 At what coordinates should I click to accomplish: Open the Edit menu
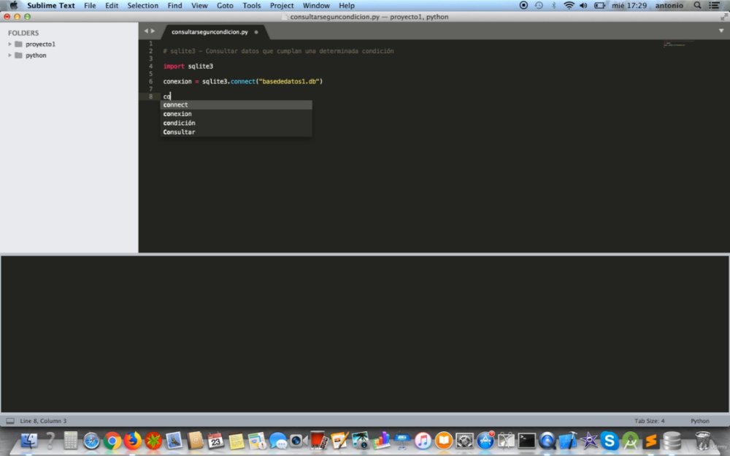pyautogui.click(x=112, y=6)
